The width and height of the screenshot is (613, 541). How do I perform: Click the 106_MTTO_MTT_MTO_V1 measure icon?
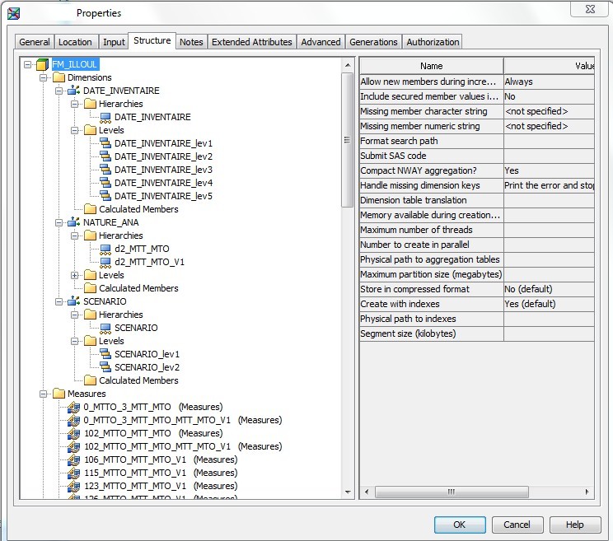click(x=73, y=459)
